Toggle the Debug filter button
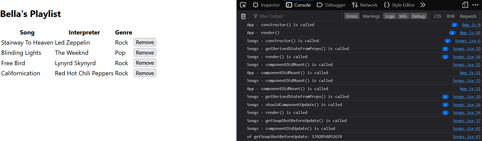Image resolution: width=482 pixels, height=141 pixels. coord(418,16)
